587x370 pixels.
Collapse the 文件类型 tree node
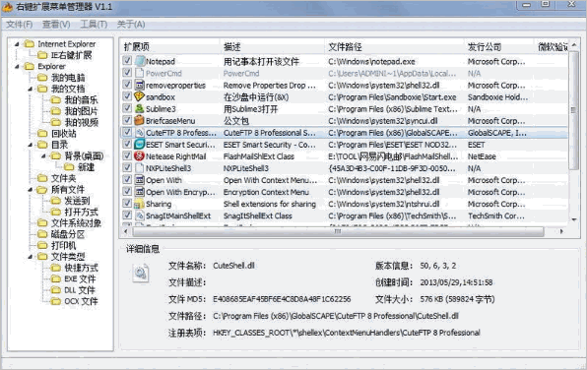[31, 257]
